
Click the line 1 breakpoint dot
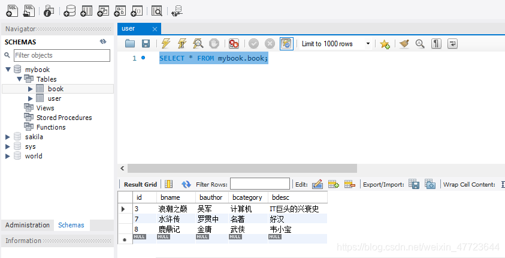click(143, 58)
